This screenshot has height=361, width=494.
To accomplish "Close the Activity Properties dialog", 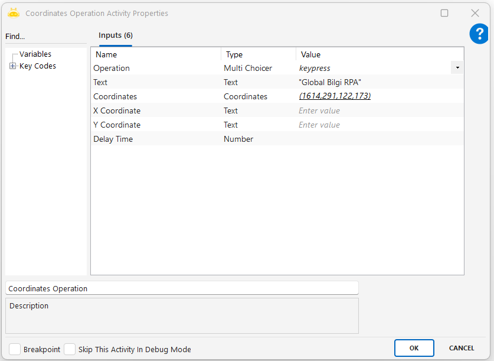I will tap(475, 13).
